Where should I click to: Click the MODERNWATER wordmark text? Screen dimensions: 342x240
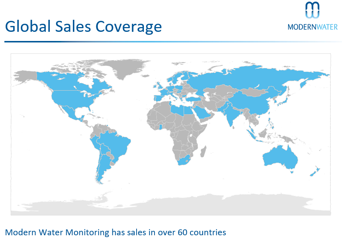click(313, 27)
